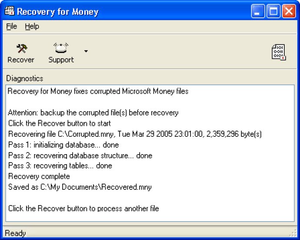Click the Recovery for Money title text
The image size is (300, 240).
[57, 12]
